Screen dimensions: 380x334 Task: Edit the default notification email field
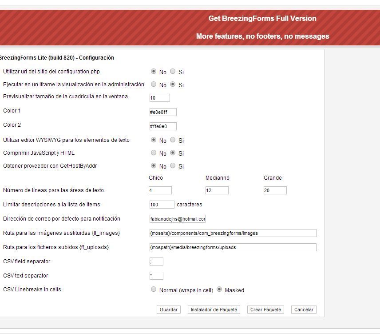[x=178, y=219]
